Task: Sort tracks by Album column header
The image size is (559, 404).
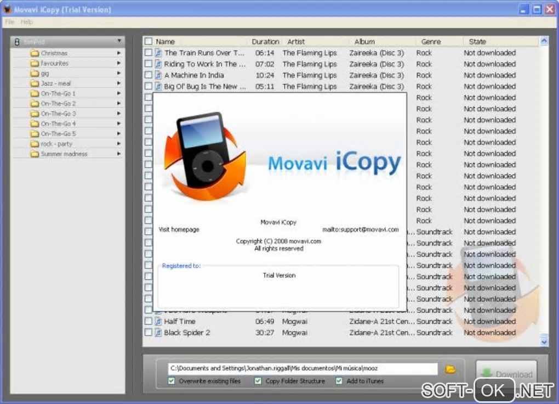Action: 364,41
